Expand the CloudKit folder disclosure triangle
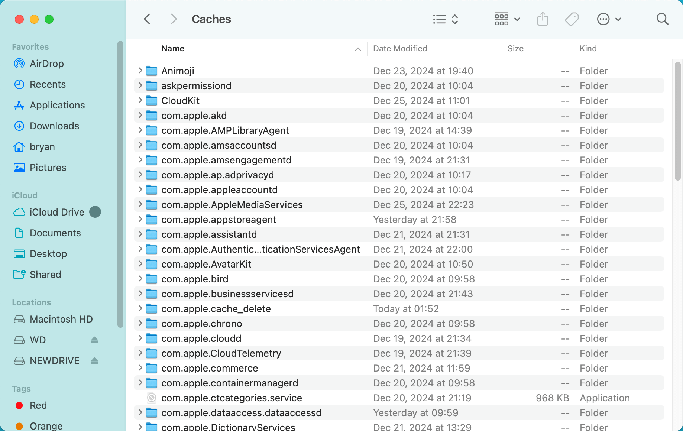Screen dimensions: 683x431 pyautogui.click(x=140, y=100)
